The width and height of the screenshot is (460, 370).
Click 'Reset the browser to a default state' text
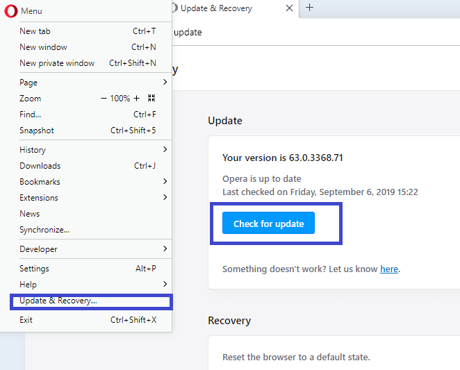296,357
